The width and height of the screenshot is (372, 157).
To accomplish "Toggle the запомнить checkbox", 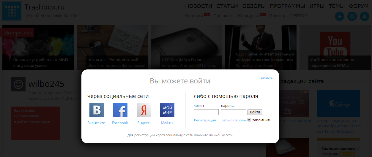I will tap(249, 120).
